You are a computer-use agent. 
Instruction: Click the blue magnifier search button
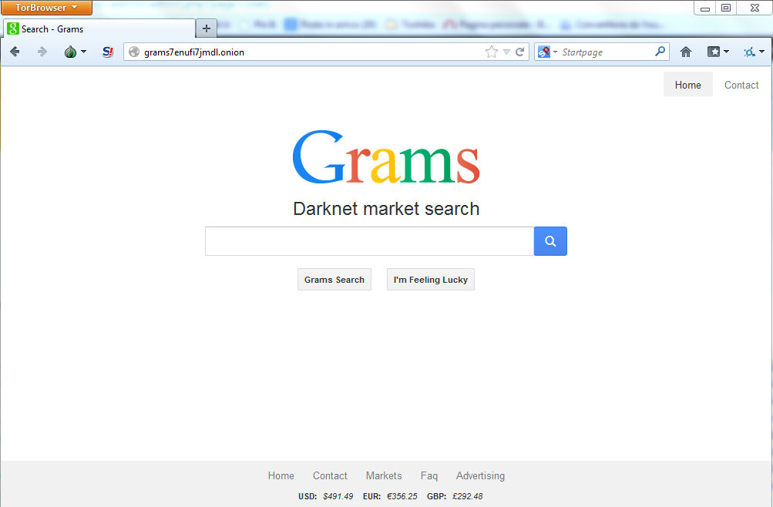pos(550,240)
